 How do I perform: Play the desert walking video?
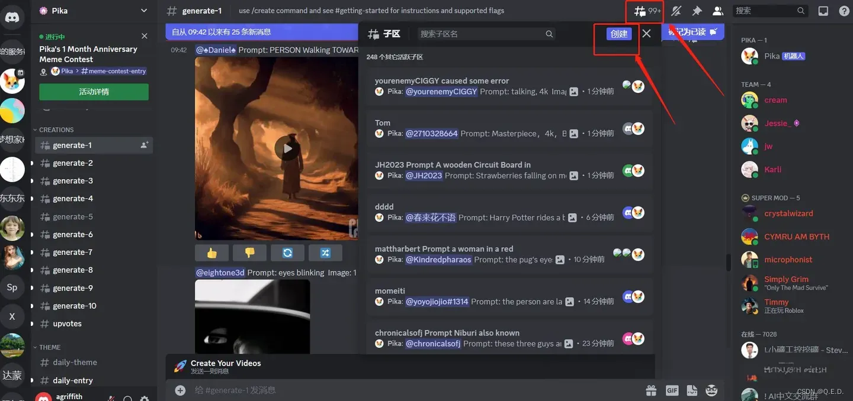pyautogui.click(x=287, y=148)
